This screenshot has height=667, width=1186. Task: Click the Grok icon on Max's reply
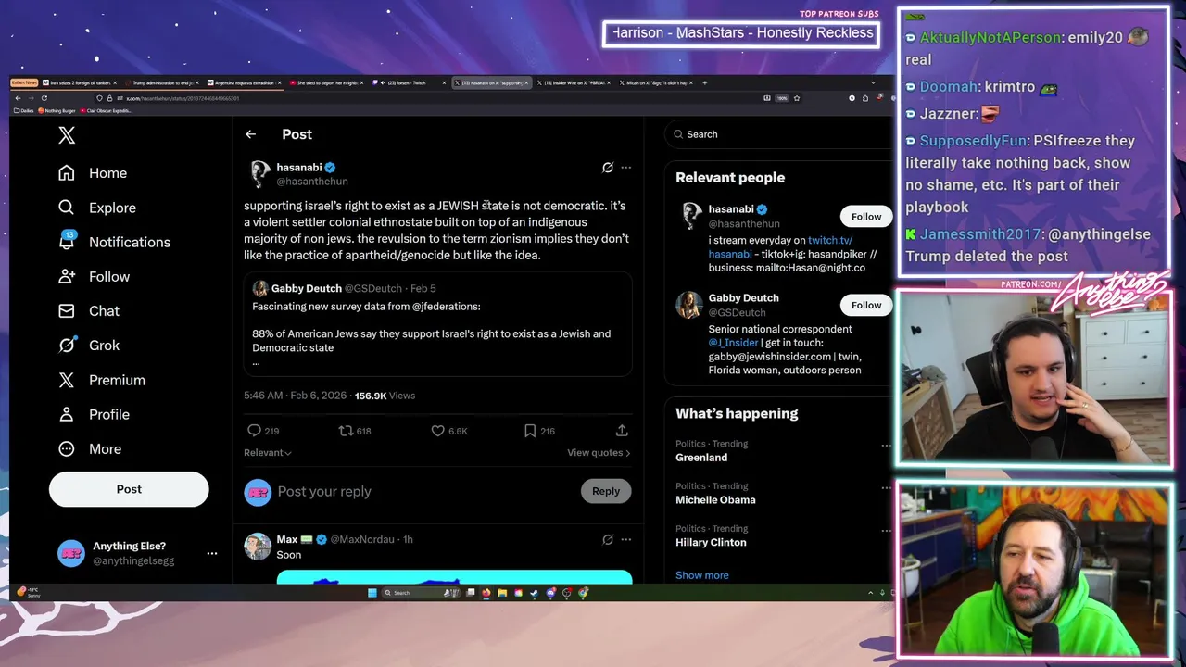[608, 539]
